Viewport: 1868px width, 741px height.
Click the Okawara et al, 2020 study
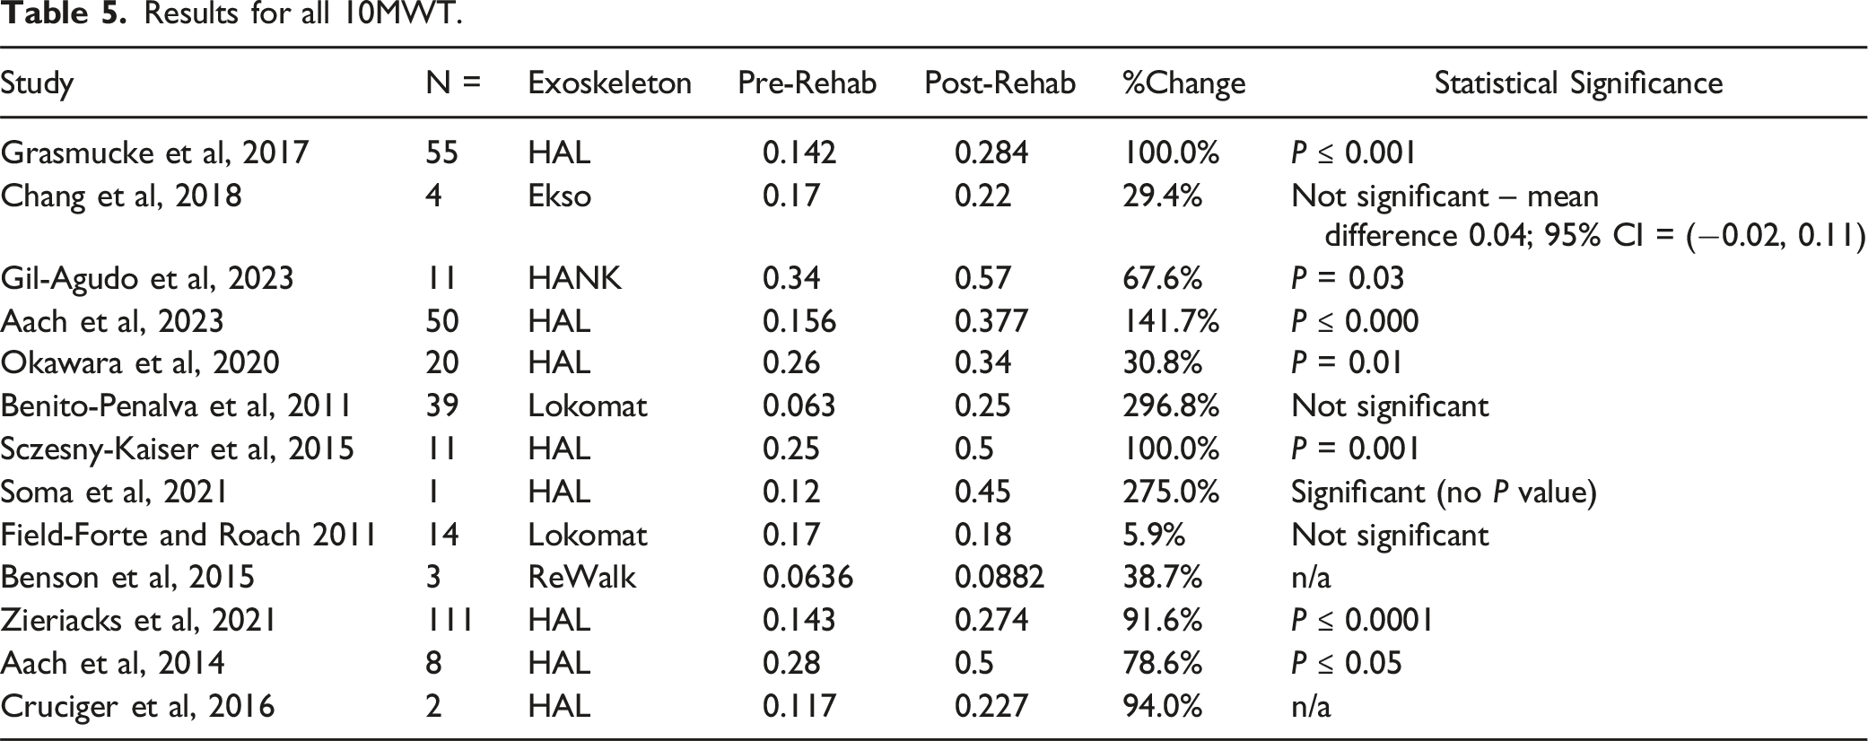click(x=140, y=362)
